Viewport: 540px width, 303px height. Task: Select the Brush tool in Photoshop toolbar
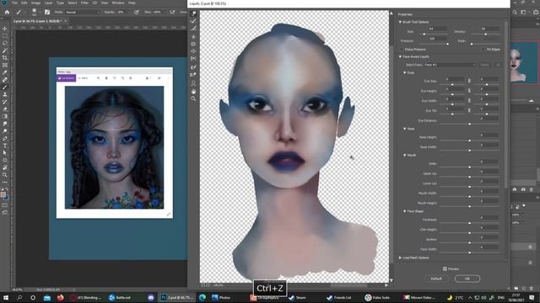click(5, 88)
